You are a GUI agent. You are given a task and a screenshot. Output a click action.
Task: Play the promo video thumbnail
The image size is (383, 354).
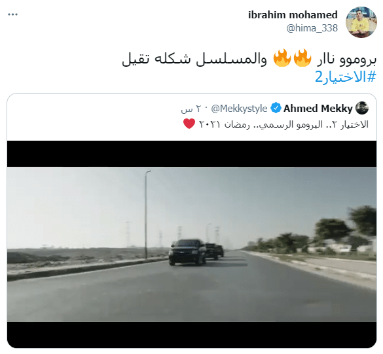tap(192, 244)
